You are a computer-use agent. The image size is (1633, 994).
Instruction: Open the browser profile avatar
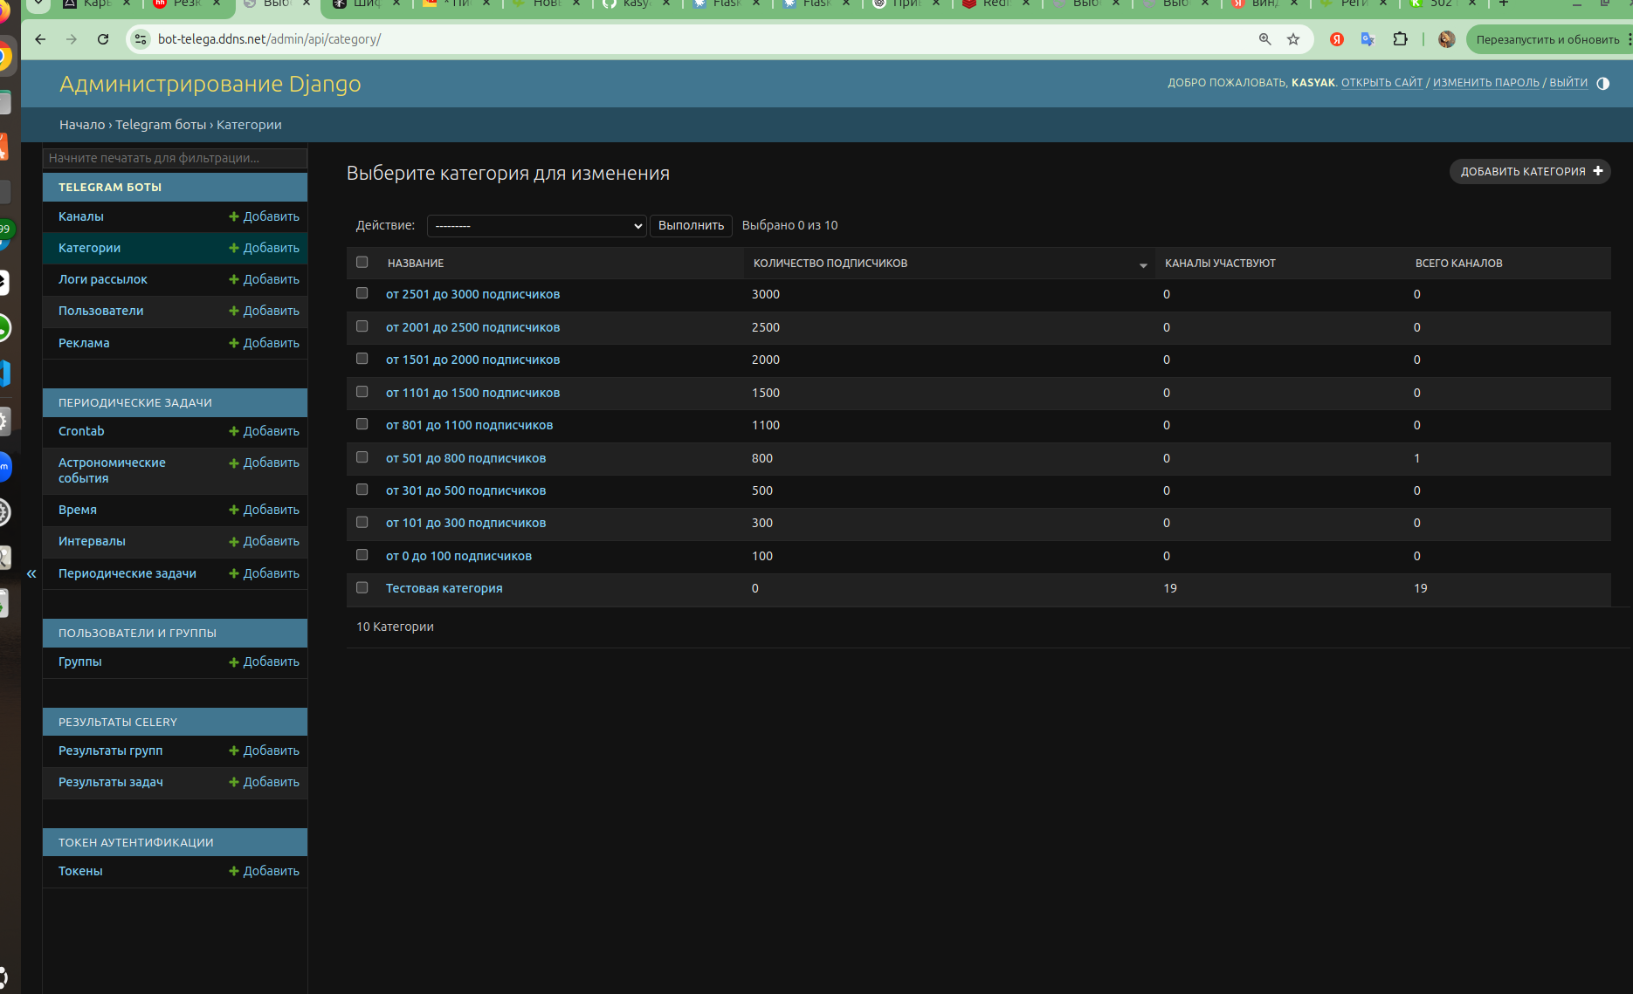(x=1446, y=39)
